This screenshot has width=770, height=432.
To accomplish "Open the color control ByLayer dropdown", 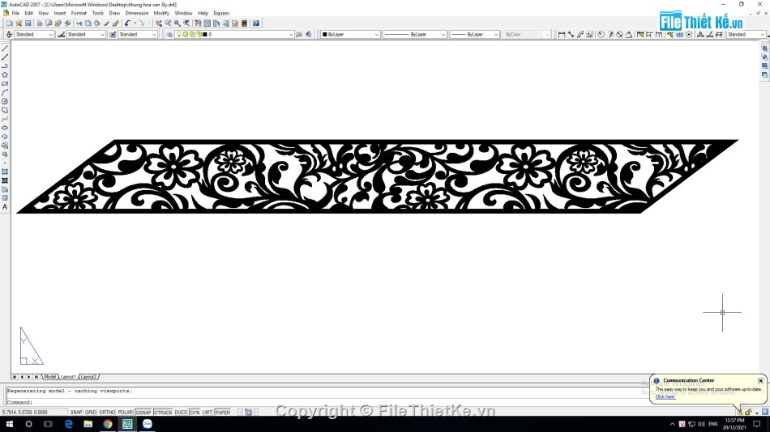I will click(350, 34).
